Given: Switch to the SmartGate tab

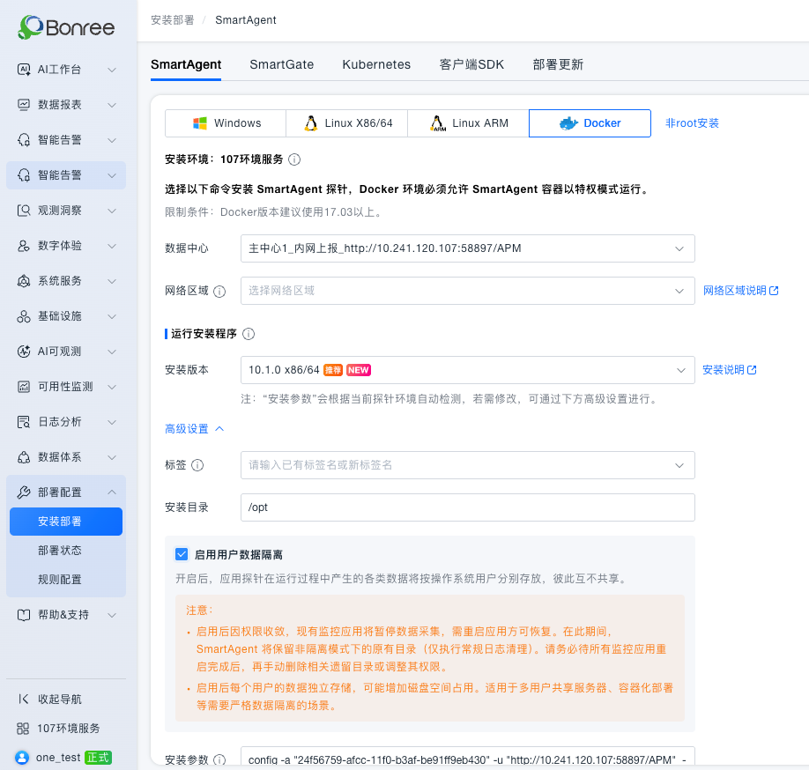Looking at the screenshot, I should (x=282, y=64).
